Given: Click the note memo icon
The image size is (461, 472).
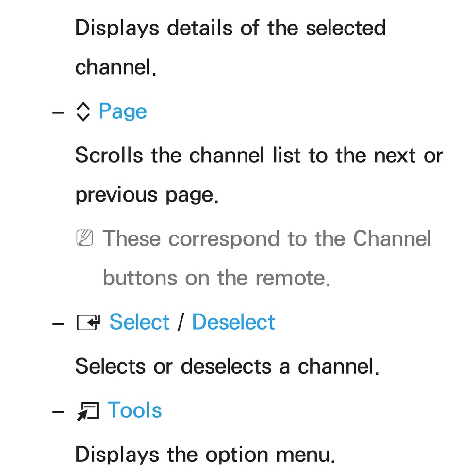Looking at the screenshot, I should [x=85, y=238].
